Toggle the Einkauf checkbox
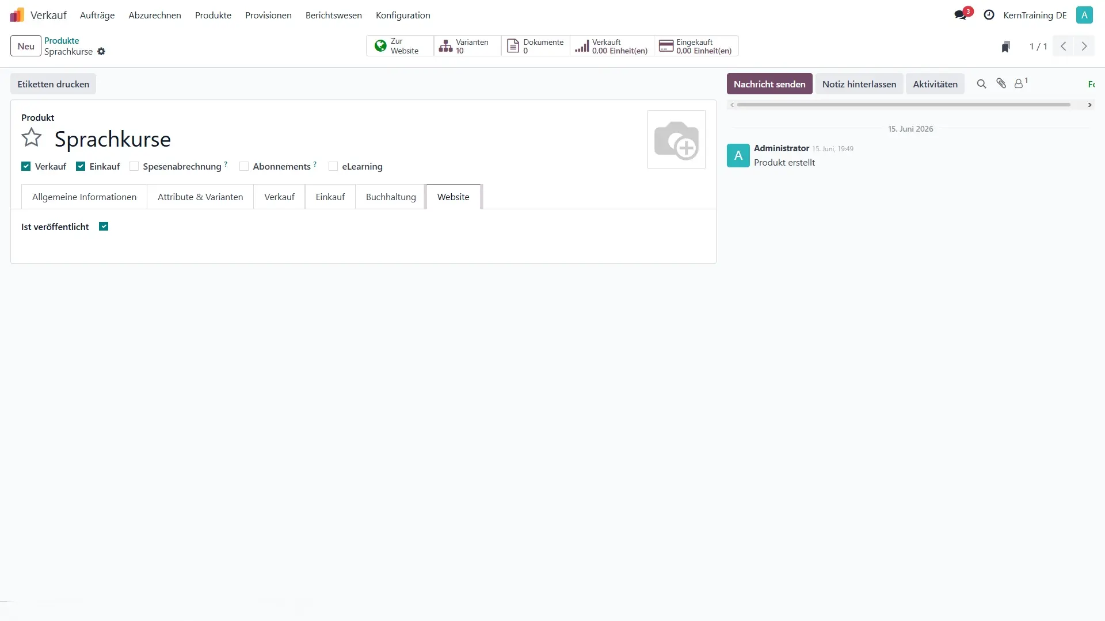1105x621 pixels. click(81, 167)
